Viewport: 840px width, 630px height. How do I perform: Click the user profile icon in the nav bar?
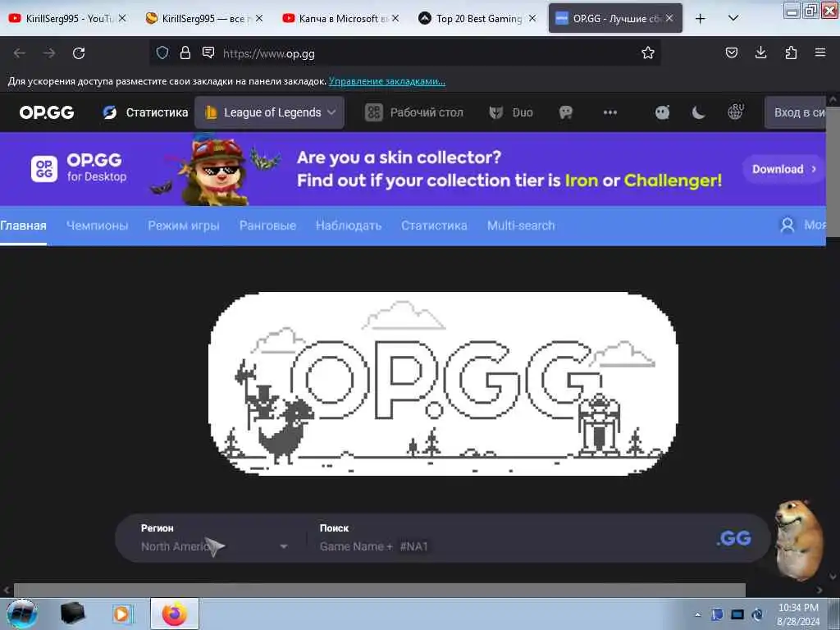[x=787, y=225]
